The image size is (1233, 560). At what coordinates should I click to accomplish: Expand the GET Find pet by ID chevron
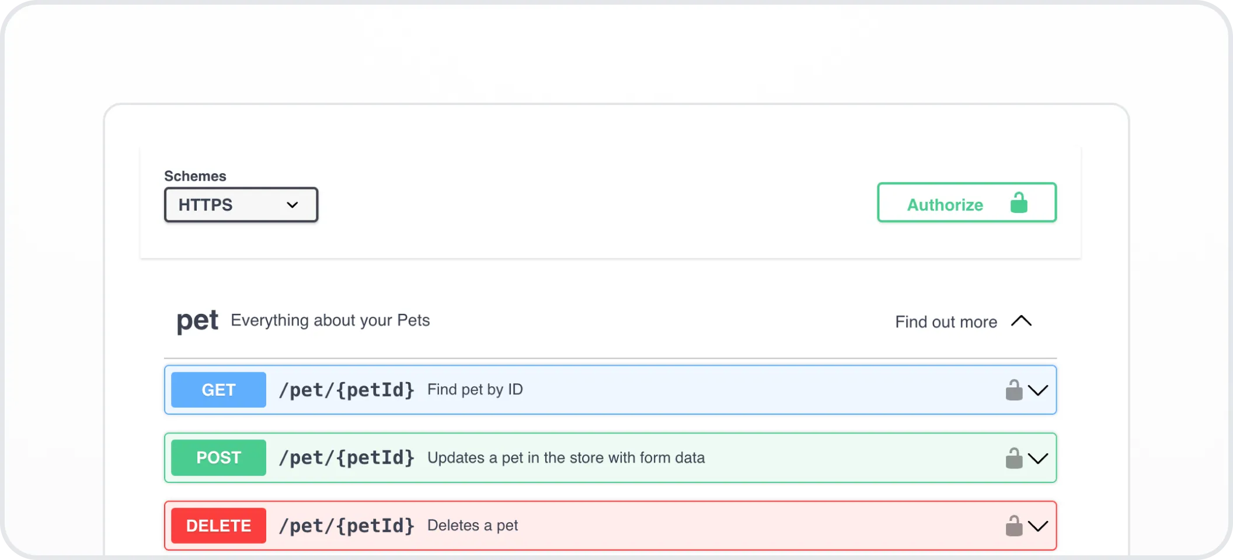coord(1038,390)
